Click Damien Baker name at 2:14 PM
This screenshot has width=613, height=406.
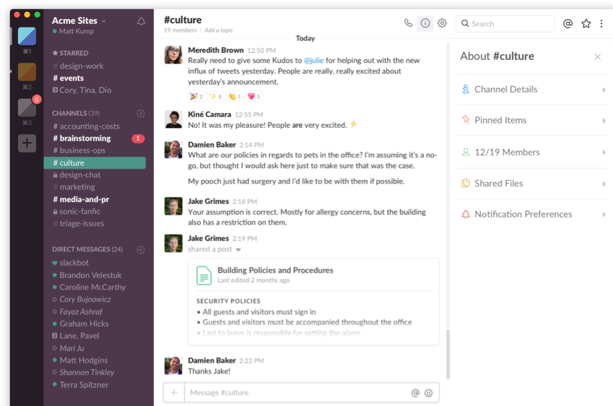click(x=212, y=145)
